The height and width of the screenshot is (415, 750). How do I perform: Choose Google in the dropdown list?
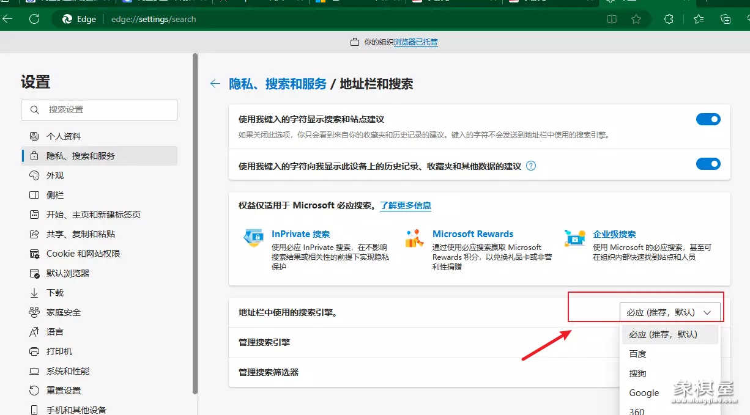644,393
